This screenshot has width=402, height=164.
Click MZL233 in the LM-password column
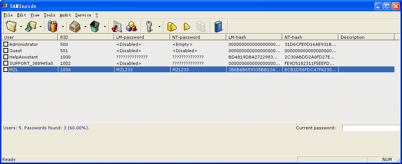tap(125, 69)
